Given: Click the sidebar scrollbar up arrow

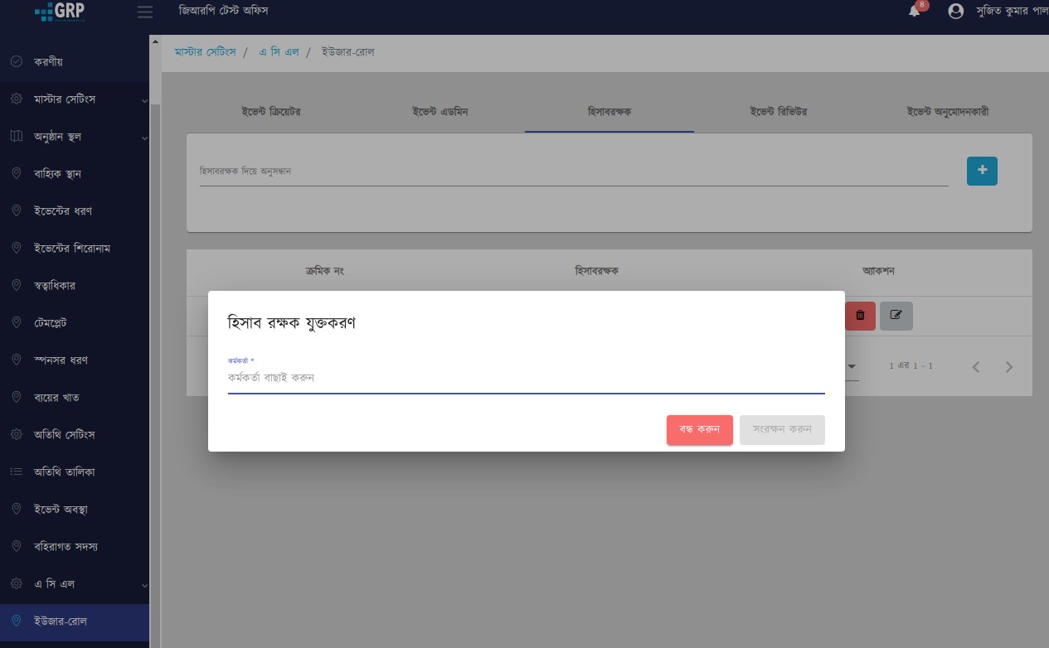Looking at the screenshot, I should [155, 41].
